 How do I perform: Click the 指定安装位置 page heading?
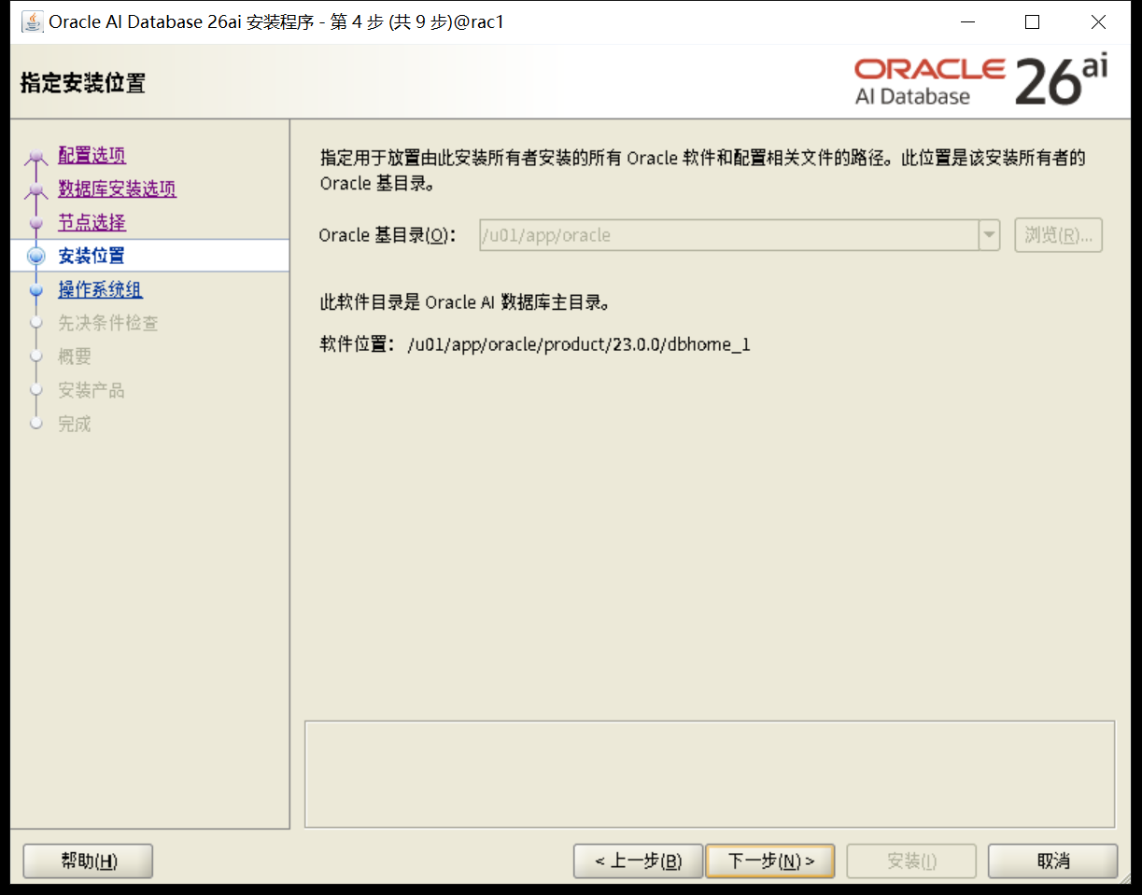pos(83,83)
